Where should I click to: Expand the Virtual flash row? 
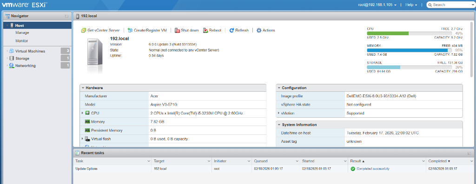[x=83, y=139]
